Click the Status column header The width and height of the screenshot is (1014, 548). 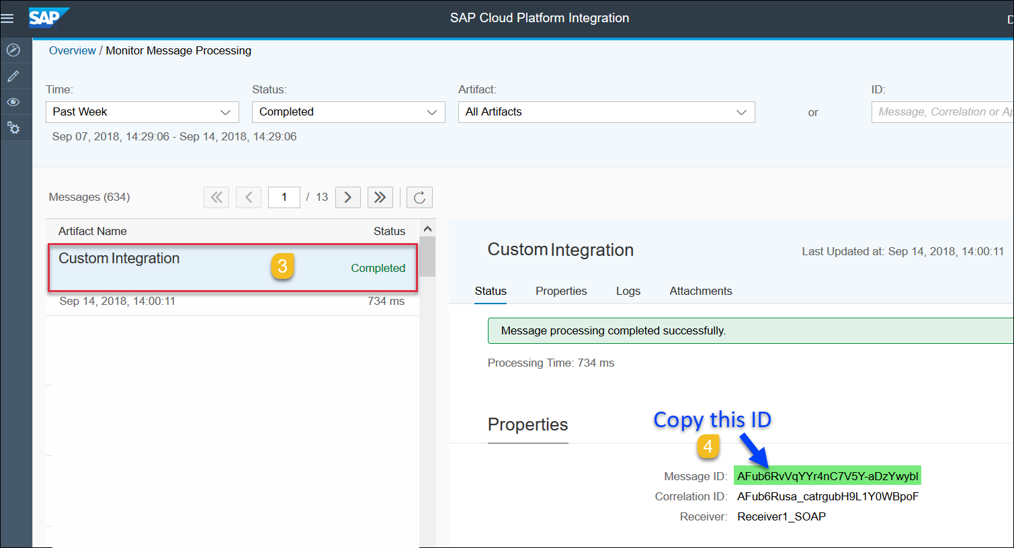[390, 231]
